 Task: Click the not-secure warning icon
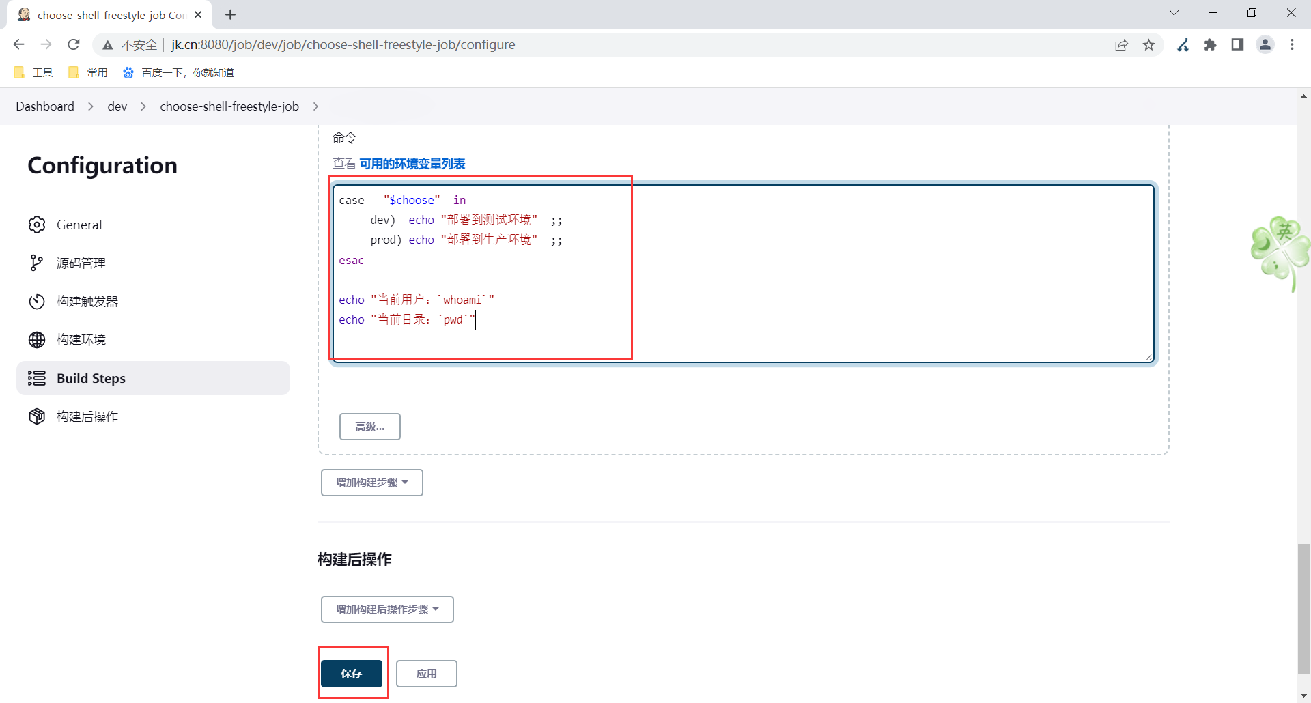click(108, 45)
